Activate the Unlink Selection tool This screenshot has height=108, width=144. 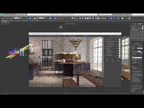(x=9, y=18)
